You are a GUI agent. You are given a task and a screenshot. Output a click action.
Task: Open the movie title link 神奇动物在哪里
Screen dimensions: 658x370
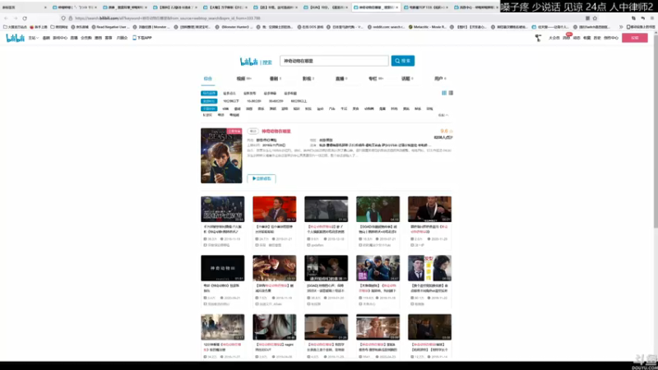click(x=276, y=132)
